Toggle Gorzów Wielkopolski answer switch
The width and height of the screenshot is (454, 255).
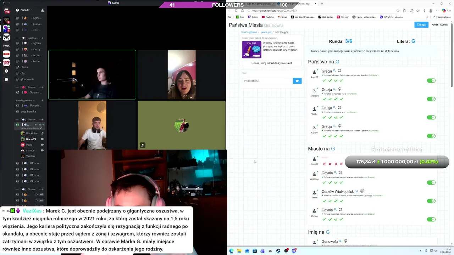coord(431,201)
